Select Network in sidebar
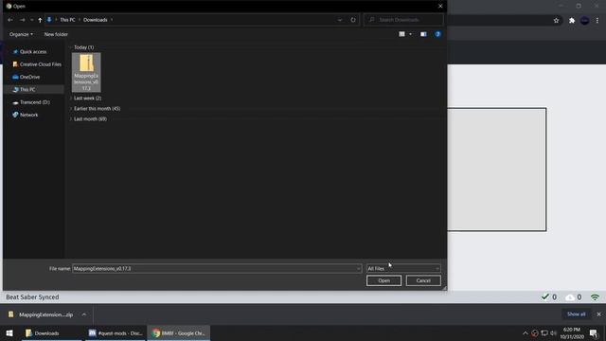Screen dimensions: 606x341 click(x=26, y=115)
